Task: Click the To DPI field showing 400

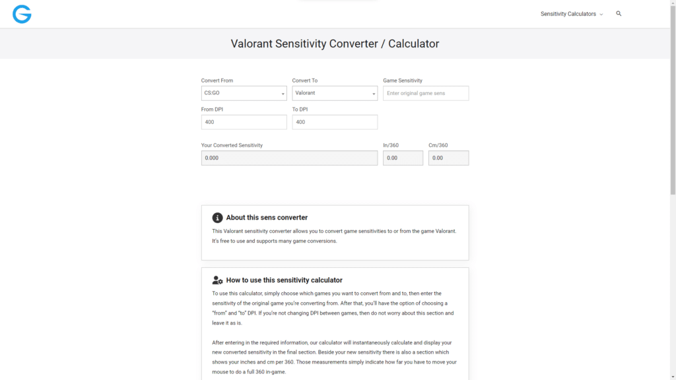Action: click(x=334, y=122)
